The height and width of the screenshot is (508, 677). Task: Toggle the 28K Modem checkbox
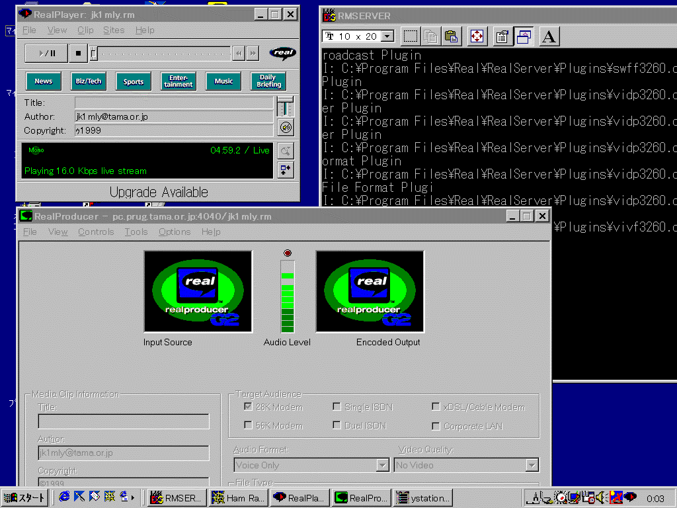[249, 407]
